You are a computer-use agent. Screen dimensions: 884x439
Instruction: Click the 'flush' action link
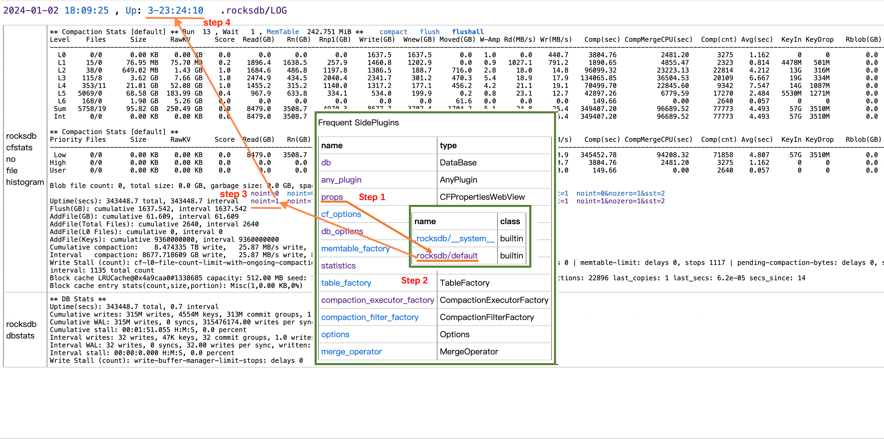[x=430, y=32]
